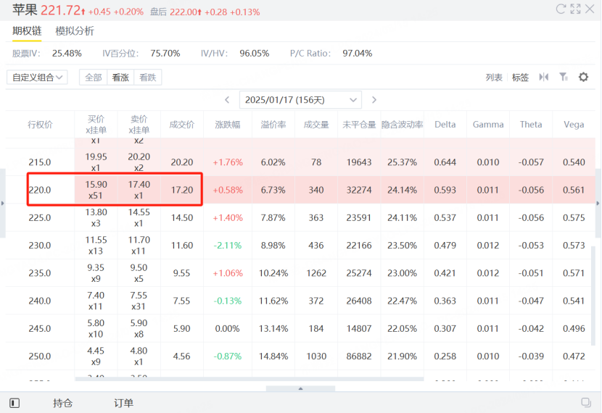Click the P/C Ratio 97.04% value
This screenshot has width=602, height=413.
point(358,54)
